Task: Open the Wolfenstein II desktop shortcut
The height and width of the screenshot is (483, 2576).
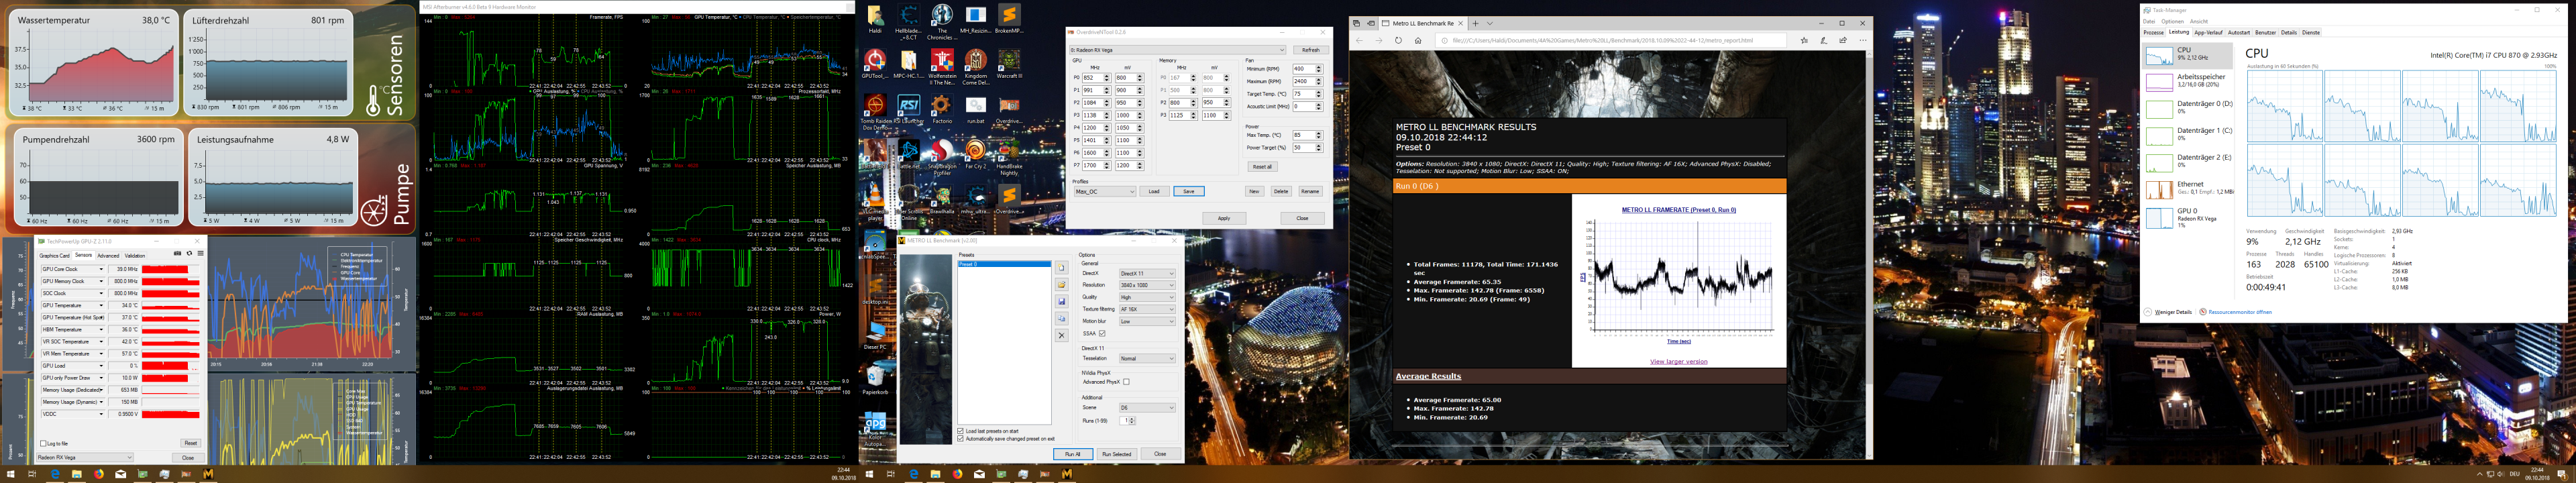Action: tap(942, 68)
